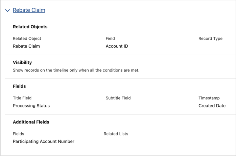Collapse the Rebate Claim section chevron

click(7, 10)
